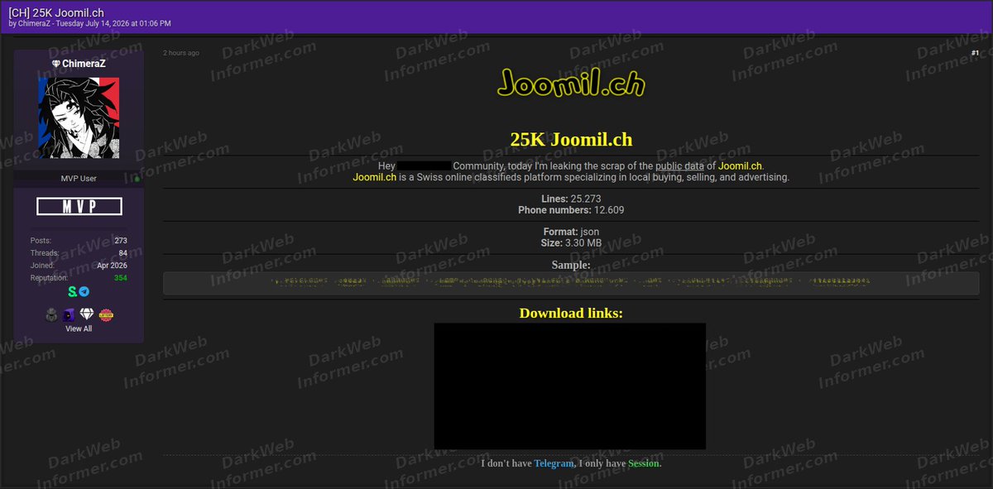Open the Session contact icon
This screenshot has width=993, height=489.
(73, 292)
